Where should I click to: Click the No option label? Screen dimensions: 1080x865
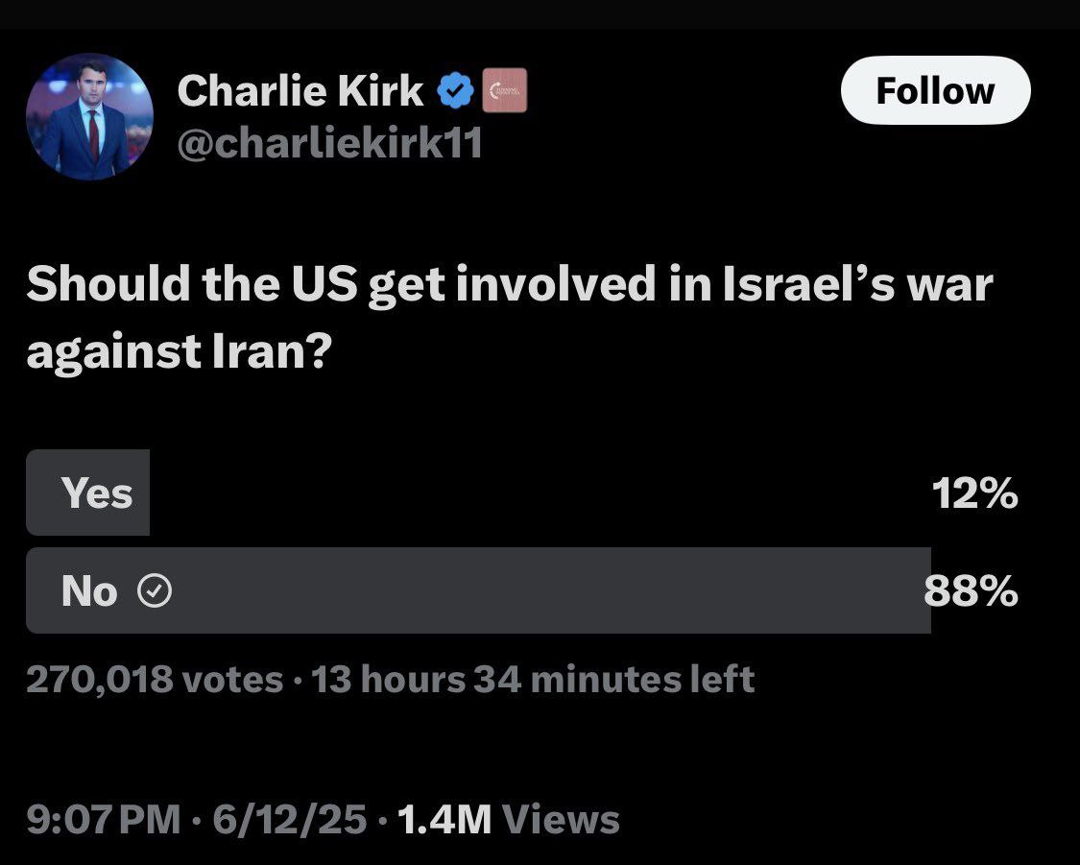89,590
